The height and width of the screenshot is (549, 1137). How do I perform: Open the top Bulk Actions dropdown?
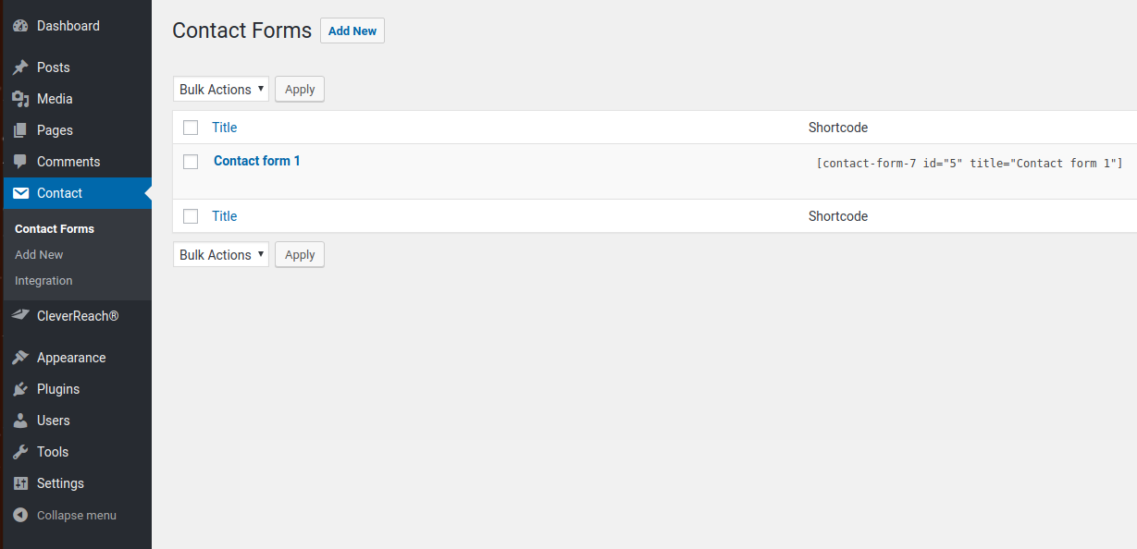(221, 90)
